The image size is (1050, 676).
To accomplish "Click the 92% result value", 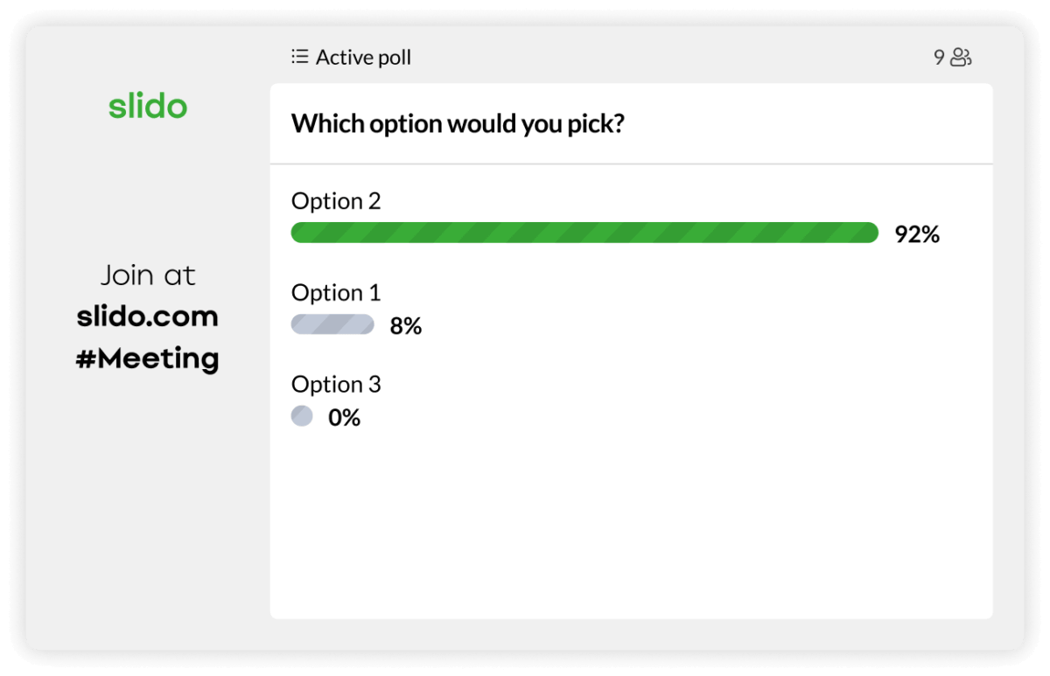I will pyautogui.click(x=917, y=234).
